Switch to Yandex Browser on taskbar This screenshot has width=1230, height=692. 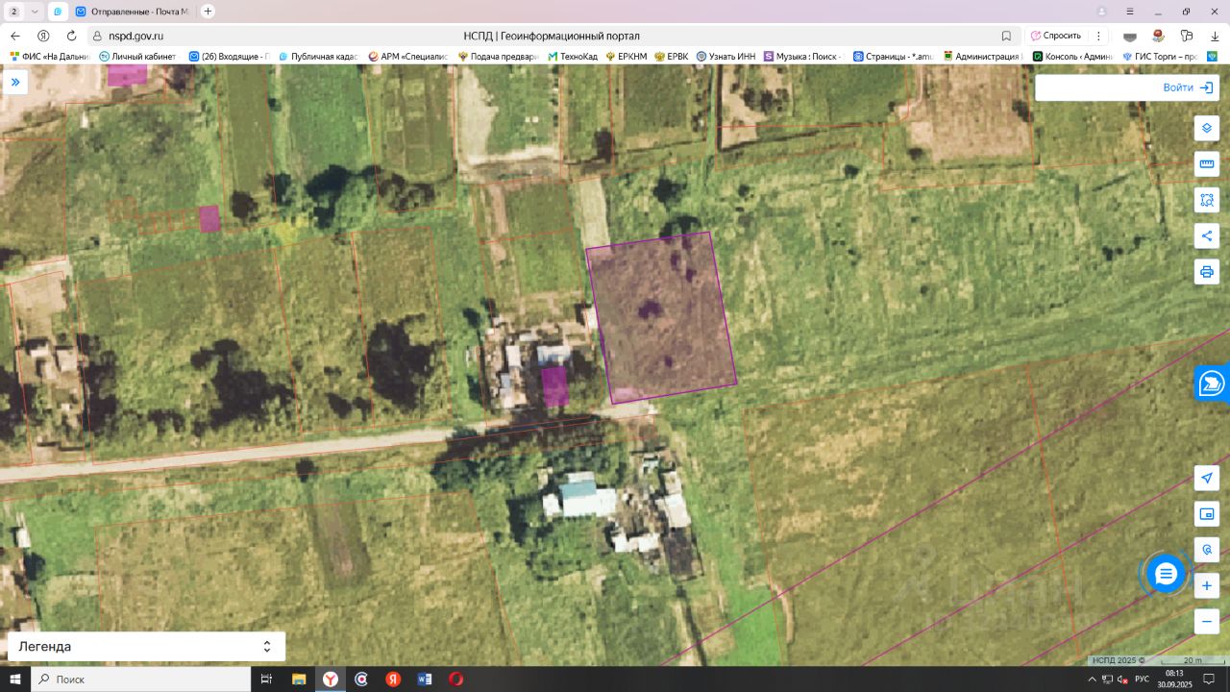(x=330, y=680)
